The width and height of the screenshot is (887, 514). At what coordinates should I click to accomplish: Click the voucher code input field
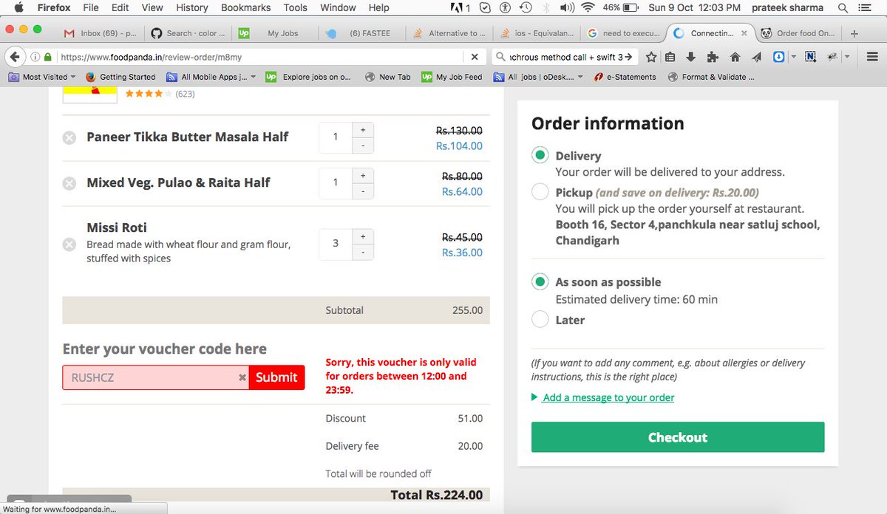pos(155,377)
